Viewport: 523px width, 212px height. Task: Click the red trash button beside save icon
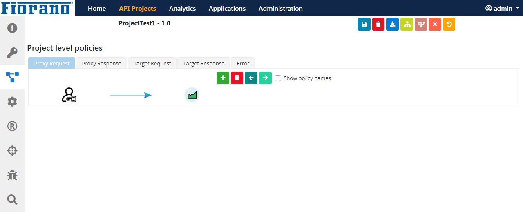[378, 25]
